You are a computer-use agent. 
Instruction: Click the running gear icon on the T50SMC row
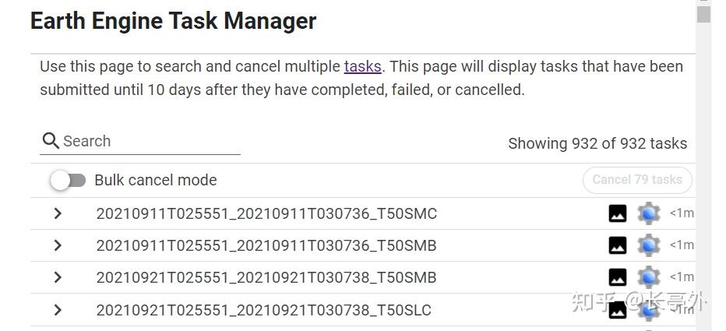tap(648, 213)
